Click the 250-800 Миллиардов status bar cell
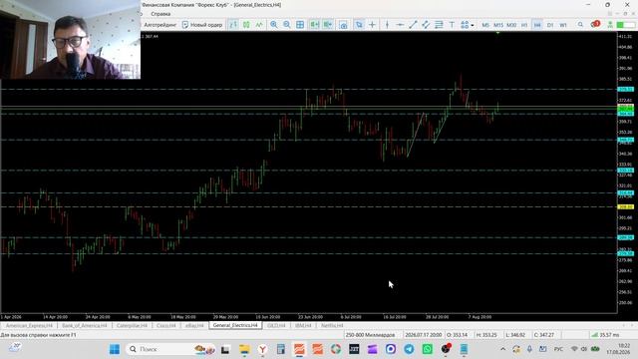 [370, 335]
